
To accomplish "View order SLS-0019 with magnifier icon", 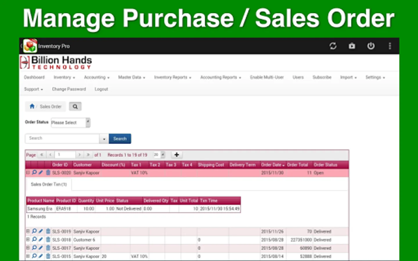I will (34, 231).
